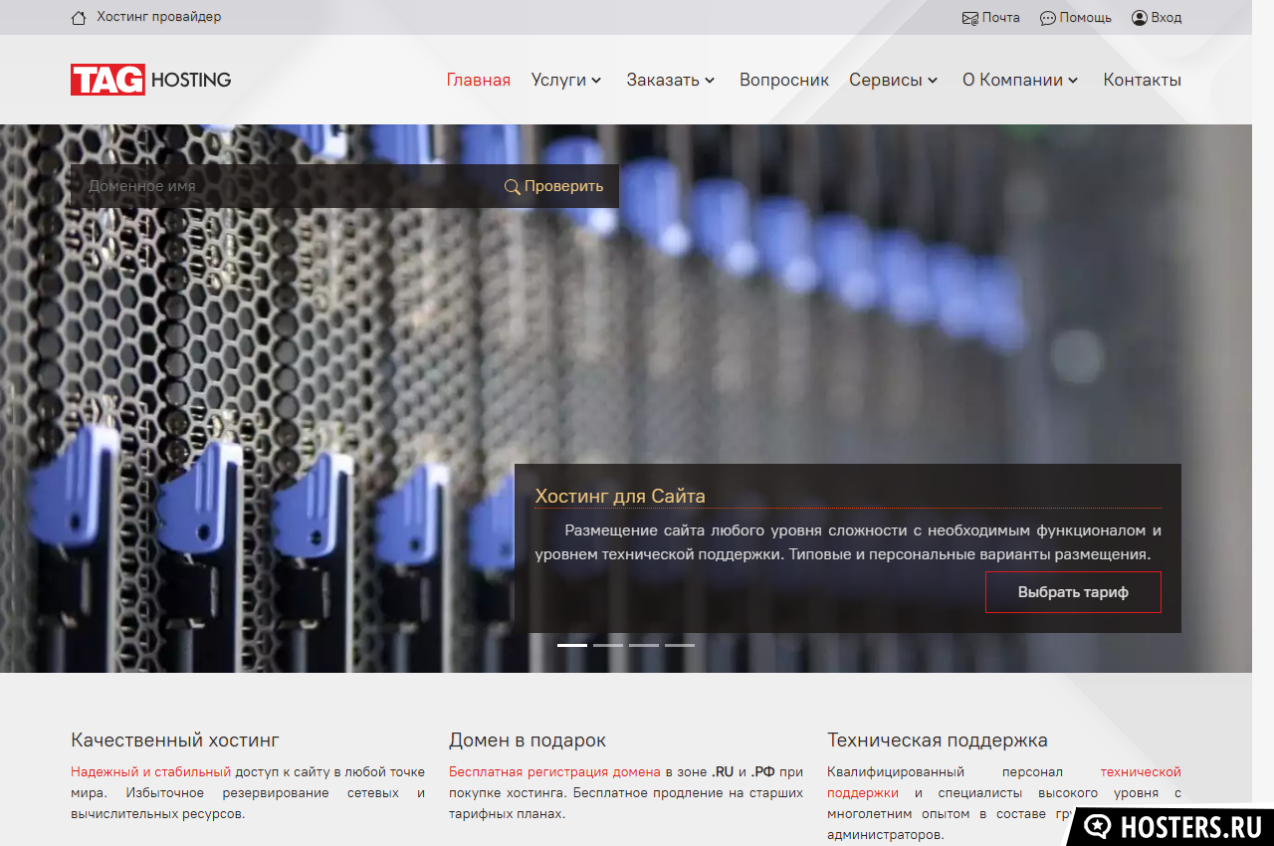Click the home icon beside Хостинг провайдер
The image size is (1274, 846).
tap(79, 18)
